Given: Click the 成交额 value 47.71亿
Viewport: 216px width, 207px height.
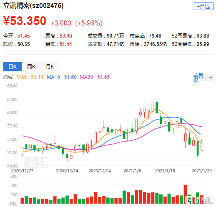Looking at the screenshot, I should click(x=115, y=44).
